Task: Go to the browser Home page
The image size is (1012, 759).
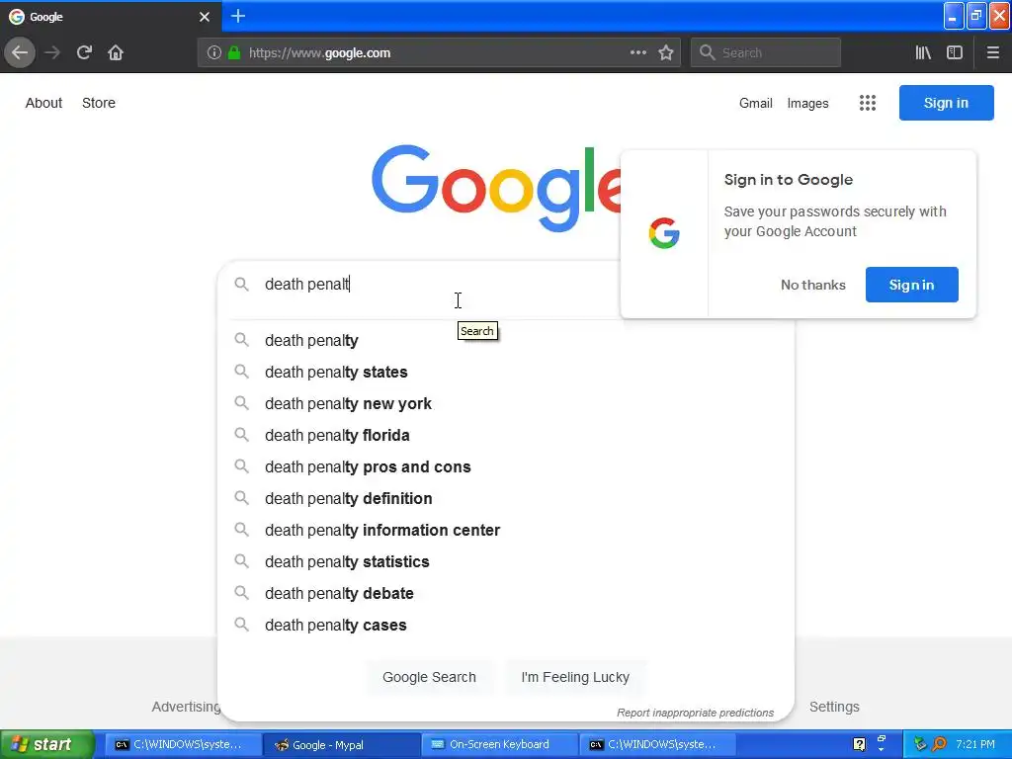Action: pos(116,53)
